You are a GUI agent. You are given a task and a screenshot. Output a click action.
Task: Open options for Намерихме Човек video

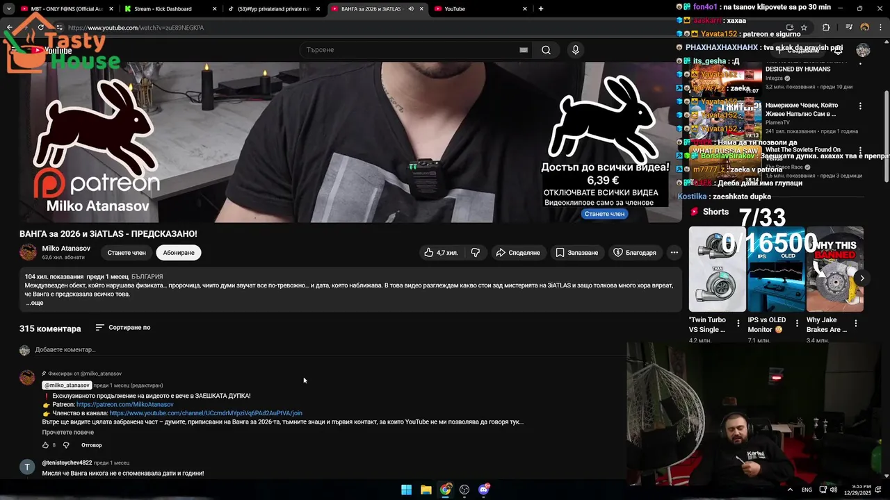[x=860, y=106]
